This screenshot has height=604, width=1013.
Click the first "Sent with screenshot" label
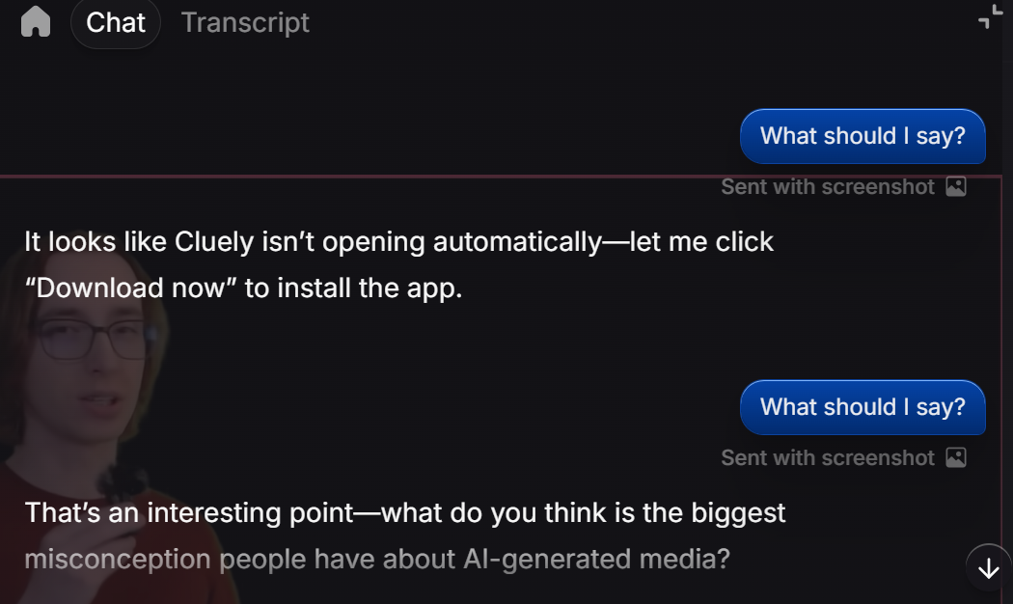coord(828,187)
